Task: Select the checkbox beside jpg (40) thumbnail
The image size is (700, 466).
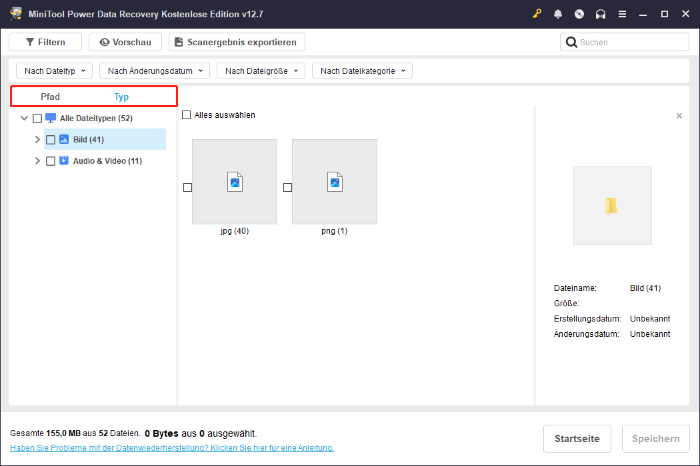Action: pyautogui.click(x=187, y=187)
